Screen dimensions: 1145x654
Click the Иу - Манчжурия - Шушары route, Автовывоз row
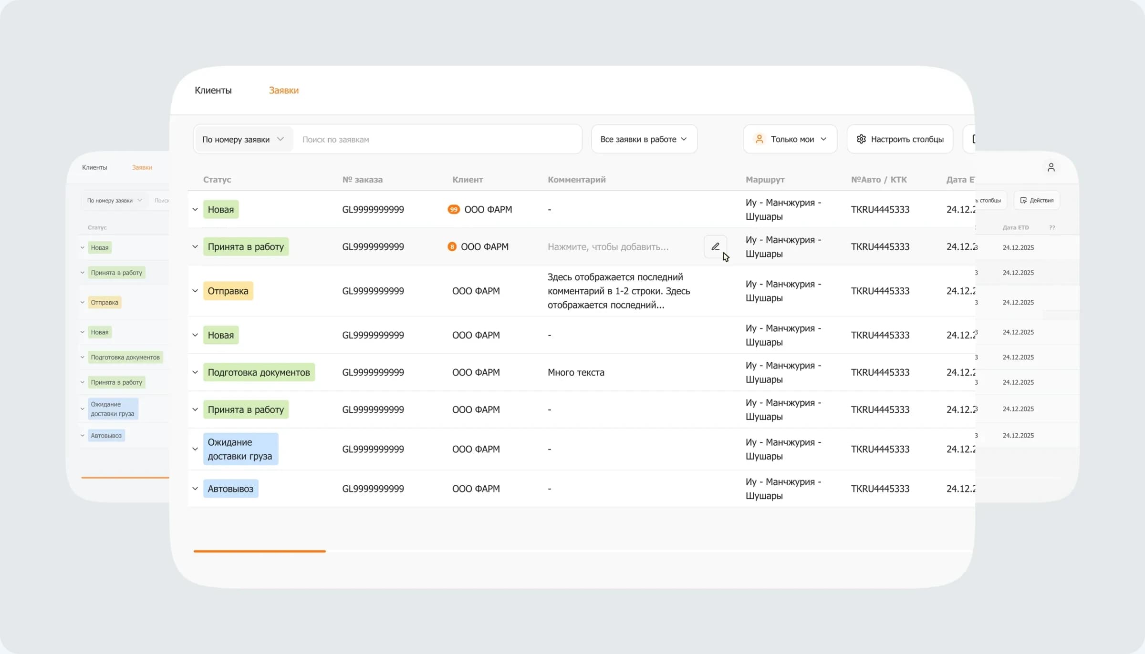(x=783, y=489)
